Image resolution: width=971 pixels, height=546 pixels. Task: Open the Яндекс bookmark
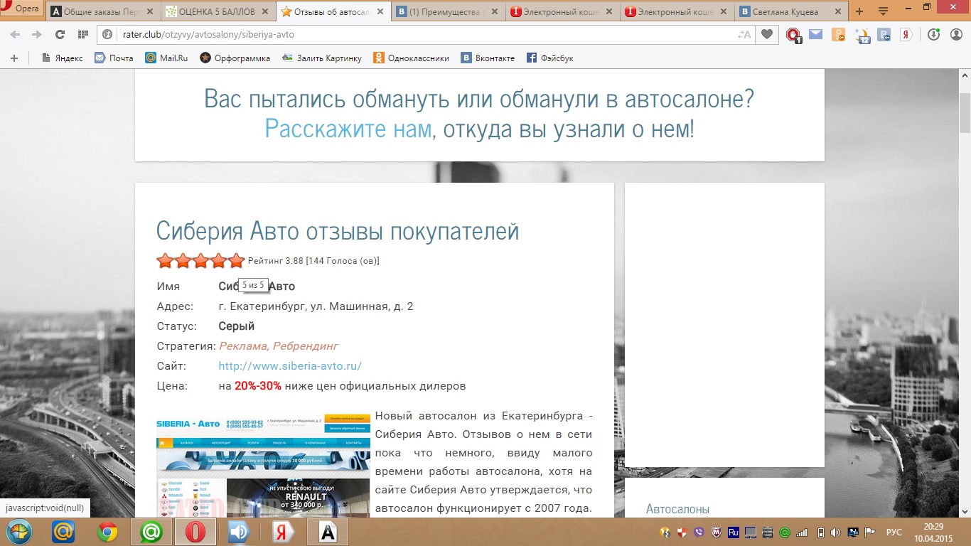tap(63, 58)
